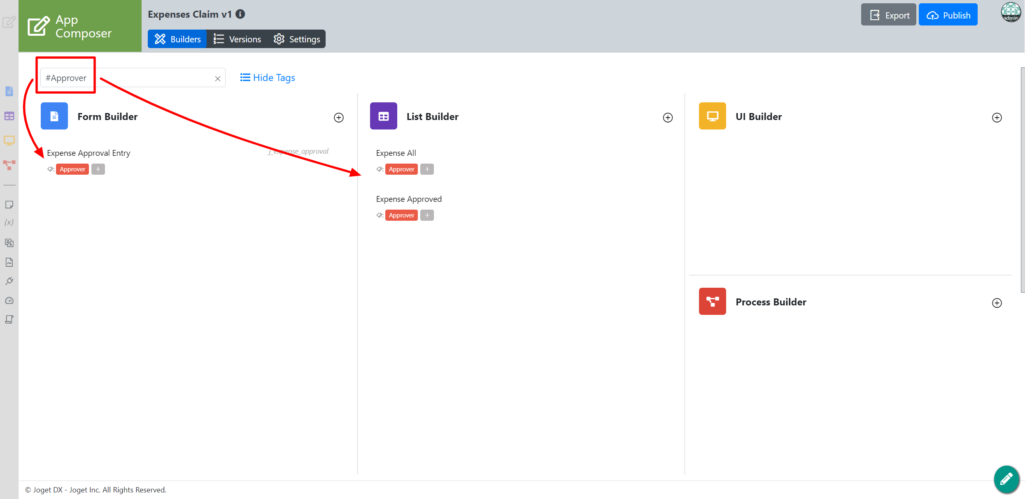Add tag to Expense Approved list
This screenshot has width=1025, height=499.
point(427,215)
